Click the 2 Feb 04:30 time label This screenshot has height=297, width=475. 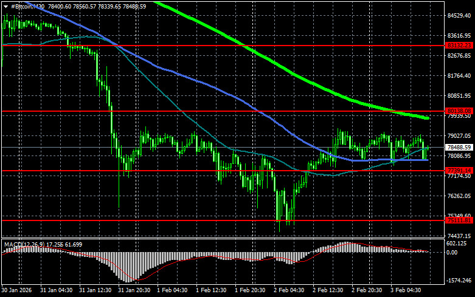click(289, 290)
